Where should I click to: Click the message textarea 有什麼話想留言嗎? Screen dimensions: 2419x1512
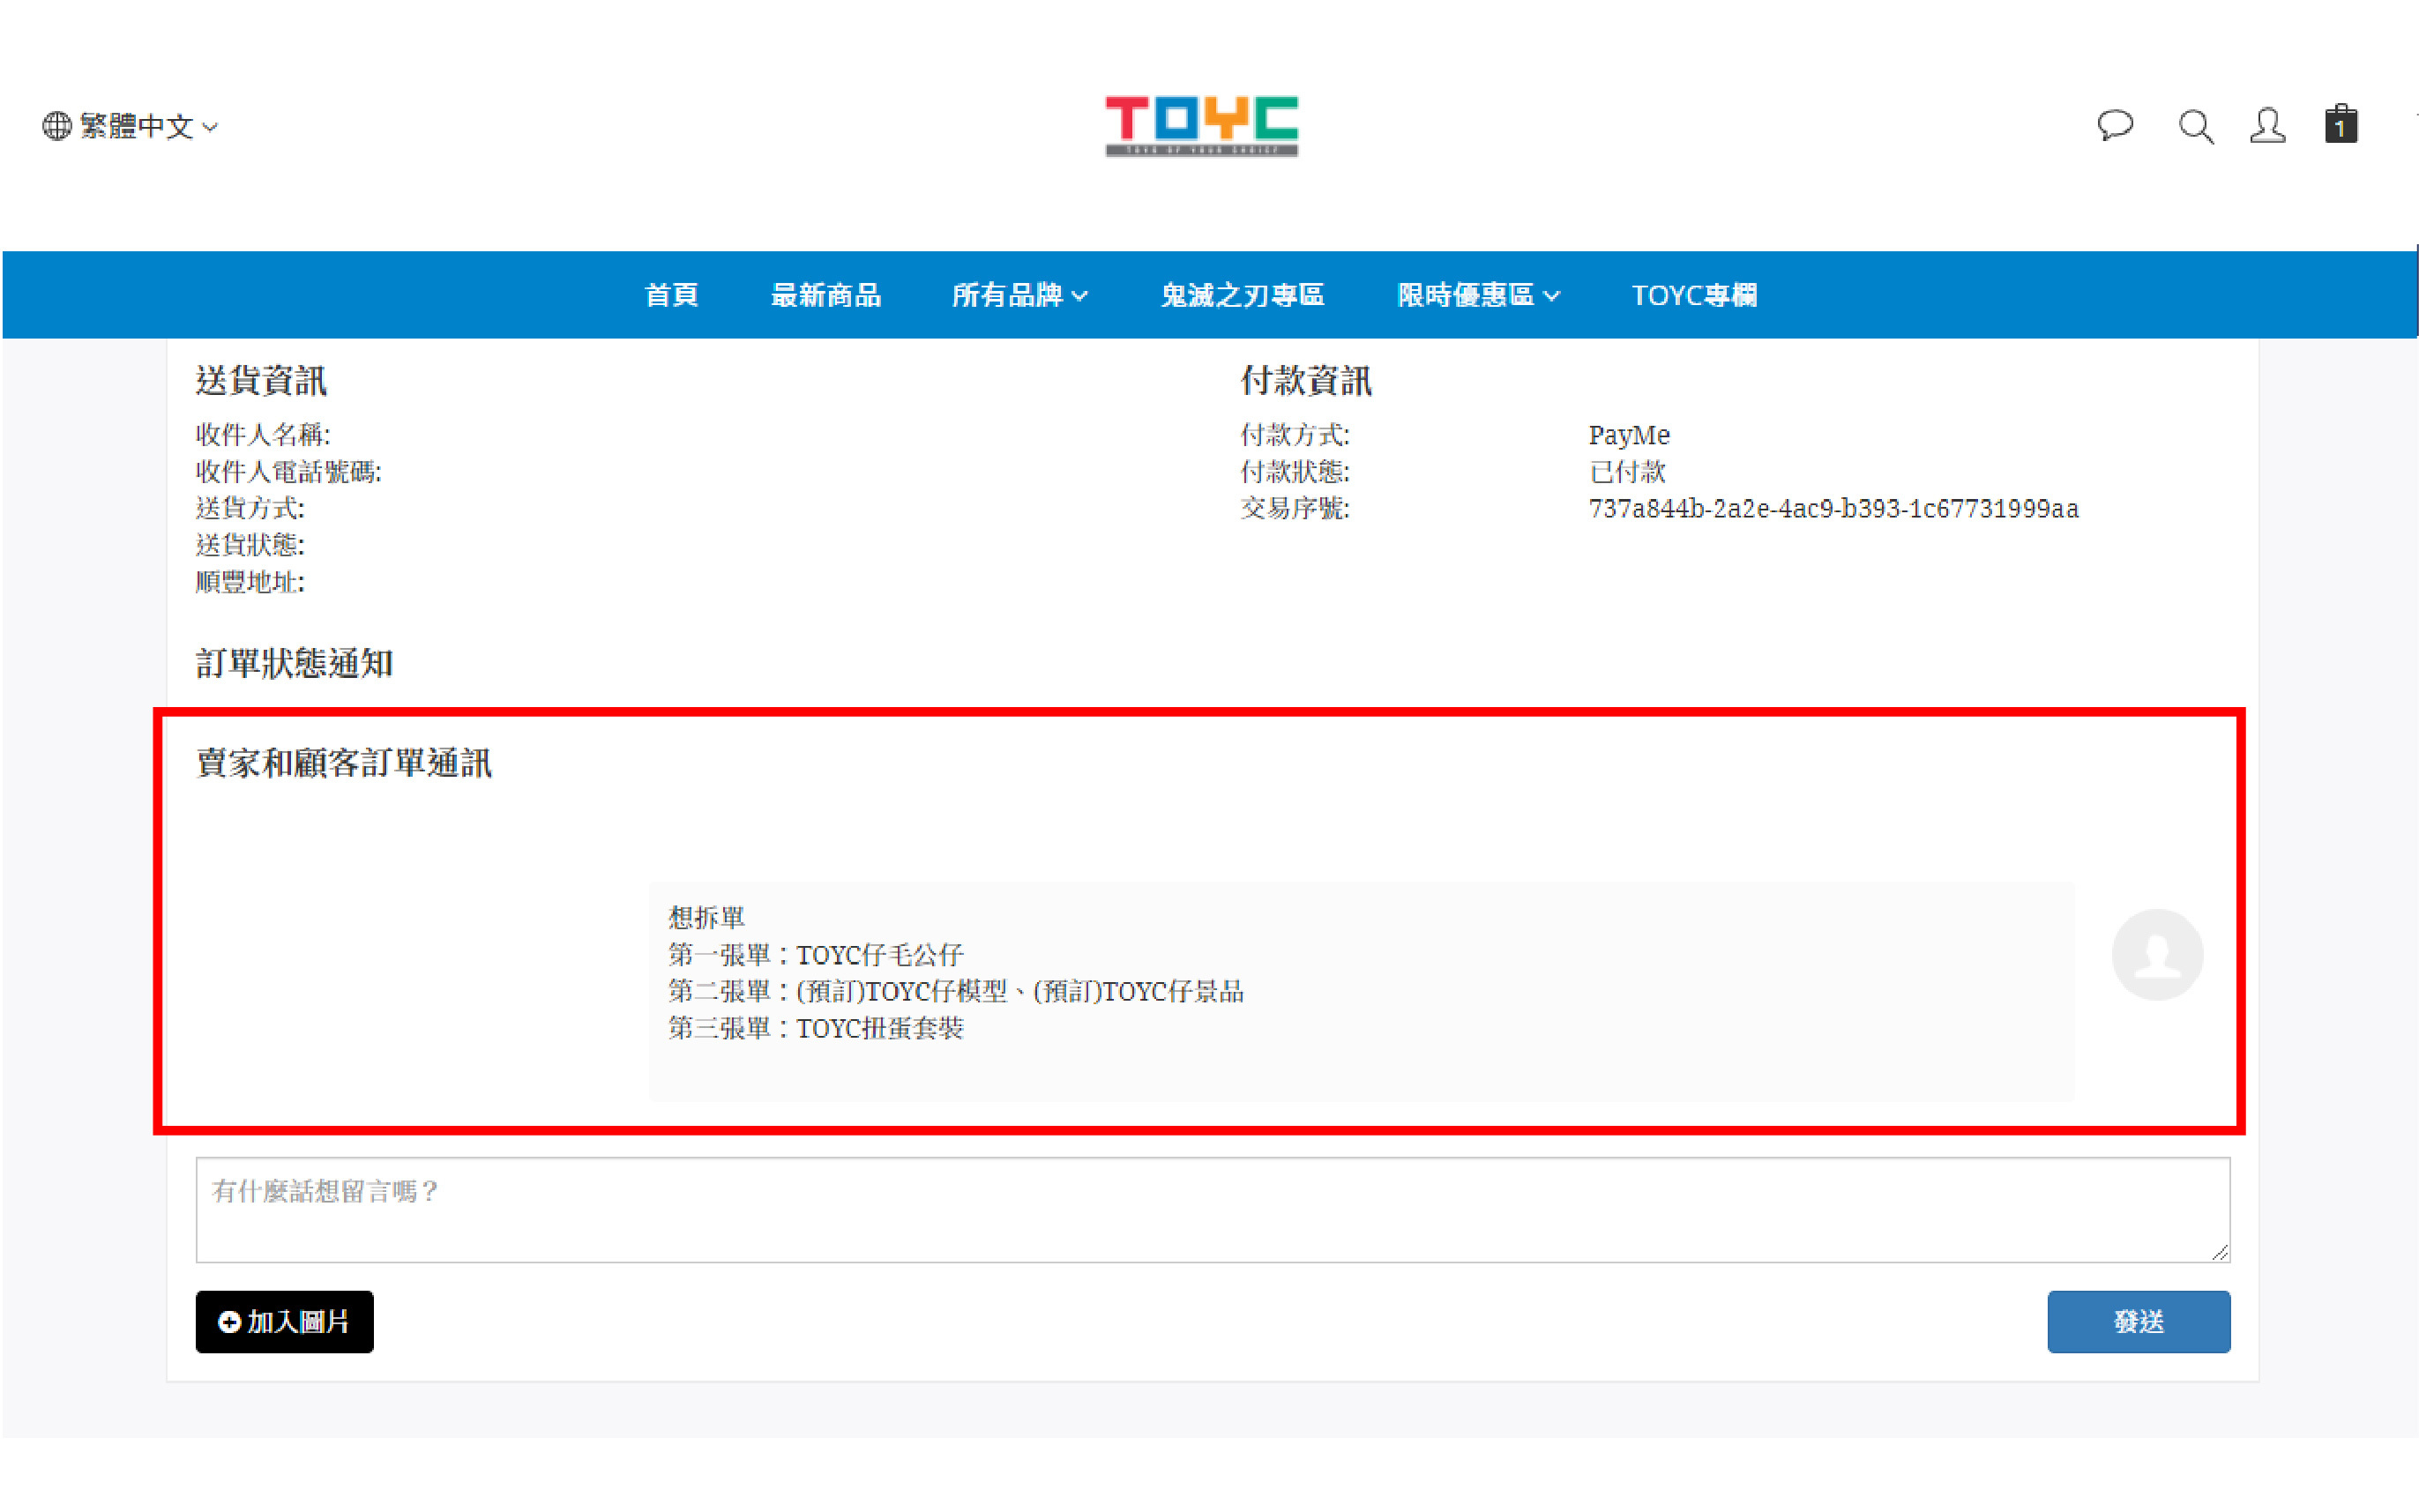point(1211,1209)
